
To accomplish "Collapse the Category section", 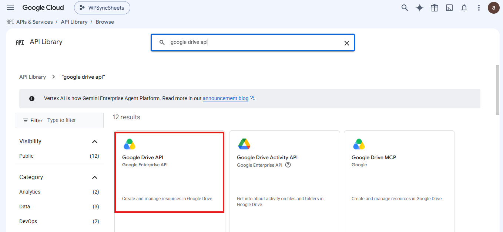I will point(95,177).
